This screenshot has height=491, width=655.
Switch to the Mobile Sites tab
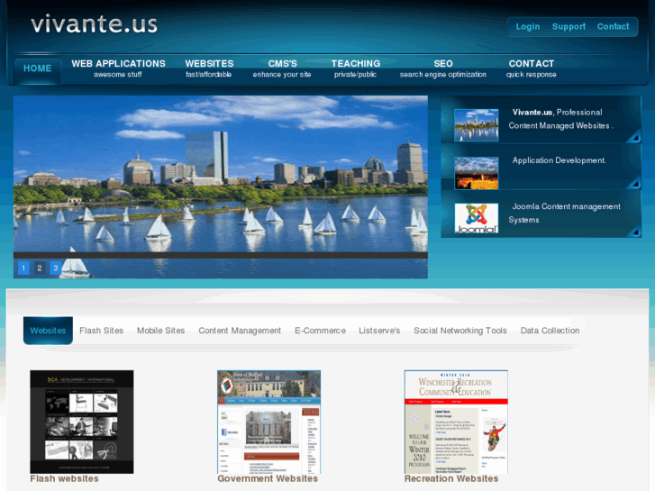[161, 331]
